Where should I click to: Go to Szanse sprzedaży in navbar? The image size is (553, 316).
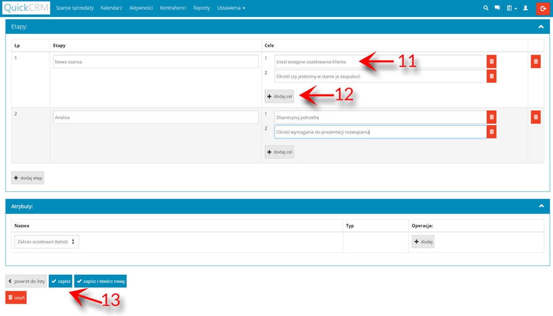(x=75, y=8)
